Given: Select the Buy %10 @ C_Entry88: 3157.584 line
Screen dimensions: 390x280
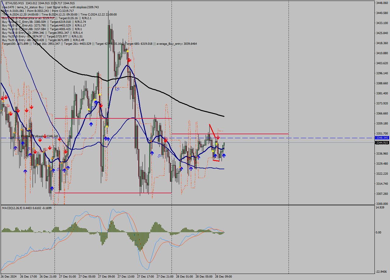Looking at the screenshot, I should (x=42, y=29).
